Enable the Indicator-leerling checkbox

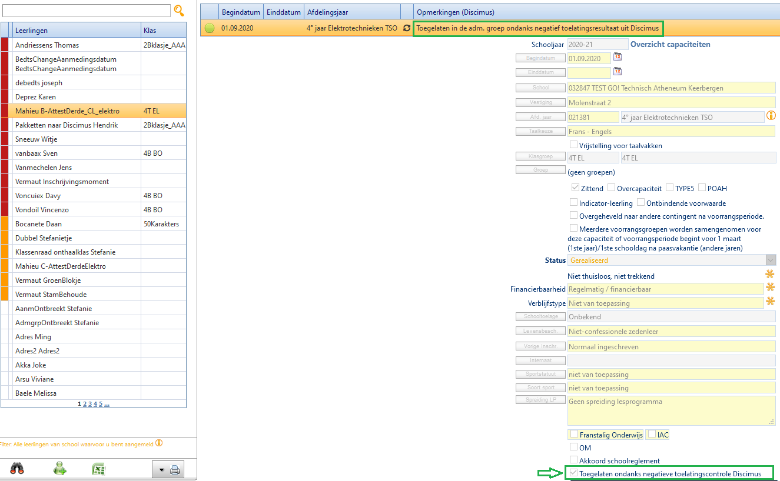tap(574, 202)
